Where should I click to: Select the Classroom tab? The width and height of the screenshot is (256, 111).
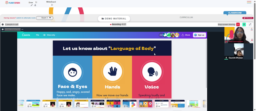235,13
